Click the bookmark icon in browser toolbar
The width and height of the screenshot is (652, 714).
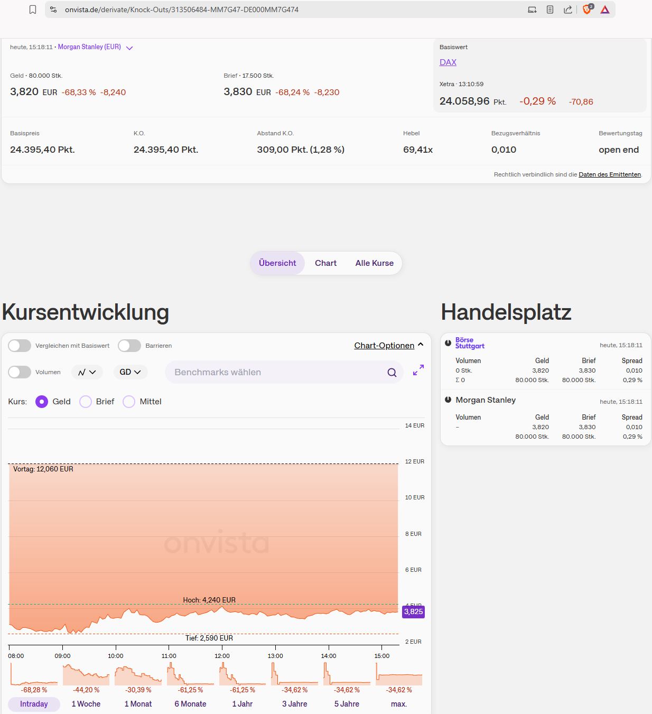[33, 10]
